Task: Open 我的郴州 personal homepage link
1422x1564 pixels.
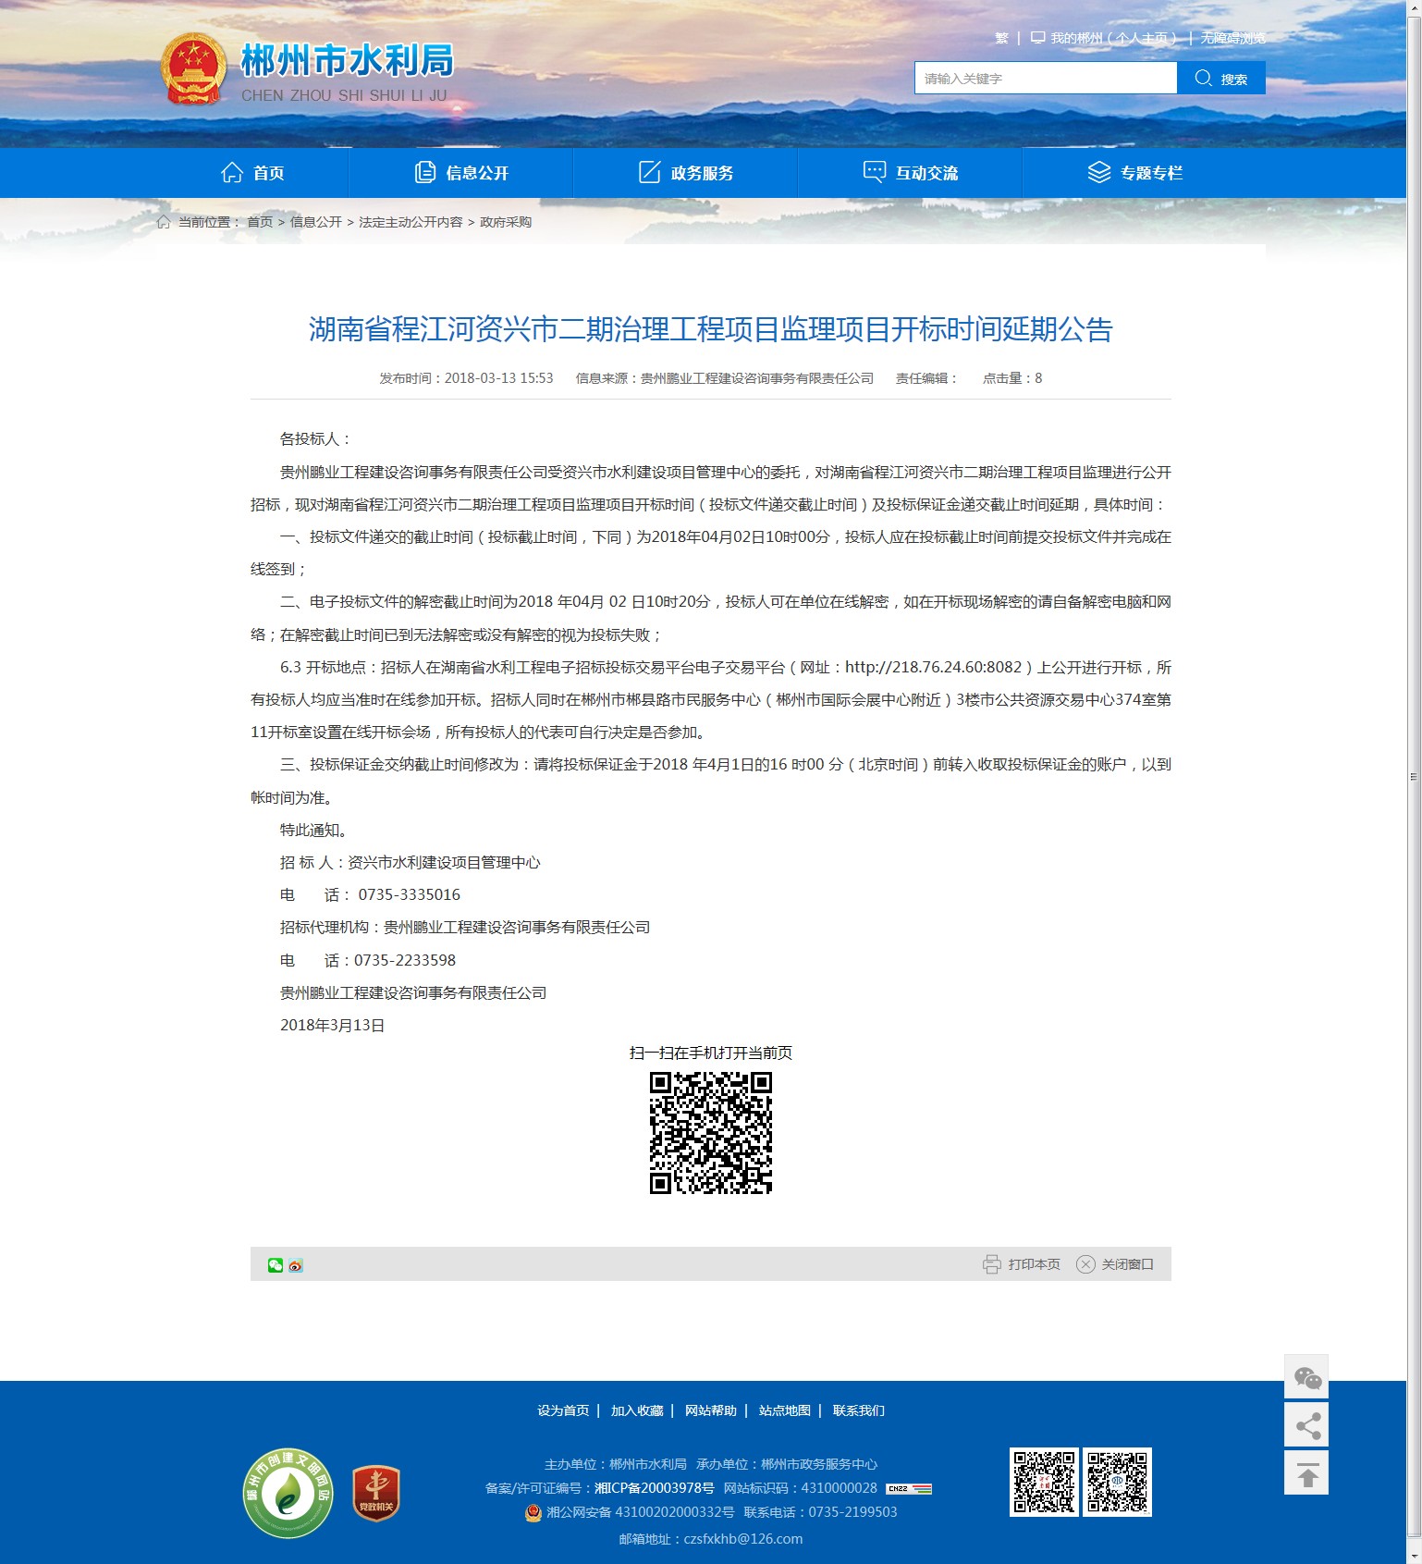Action: [x=1113, y=38]
